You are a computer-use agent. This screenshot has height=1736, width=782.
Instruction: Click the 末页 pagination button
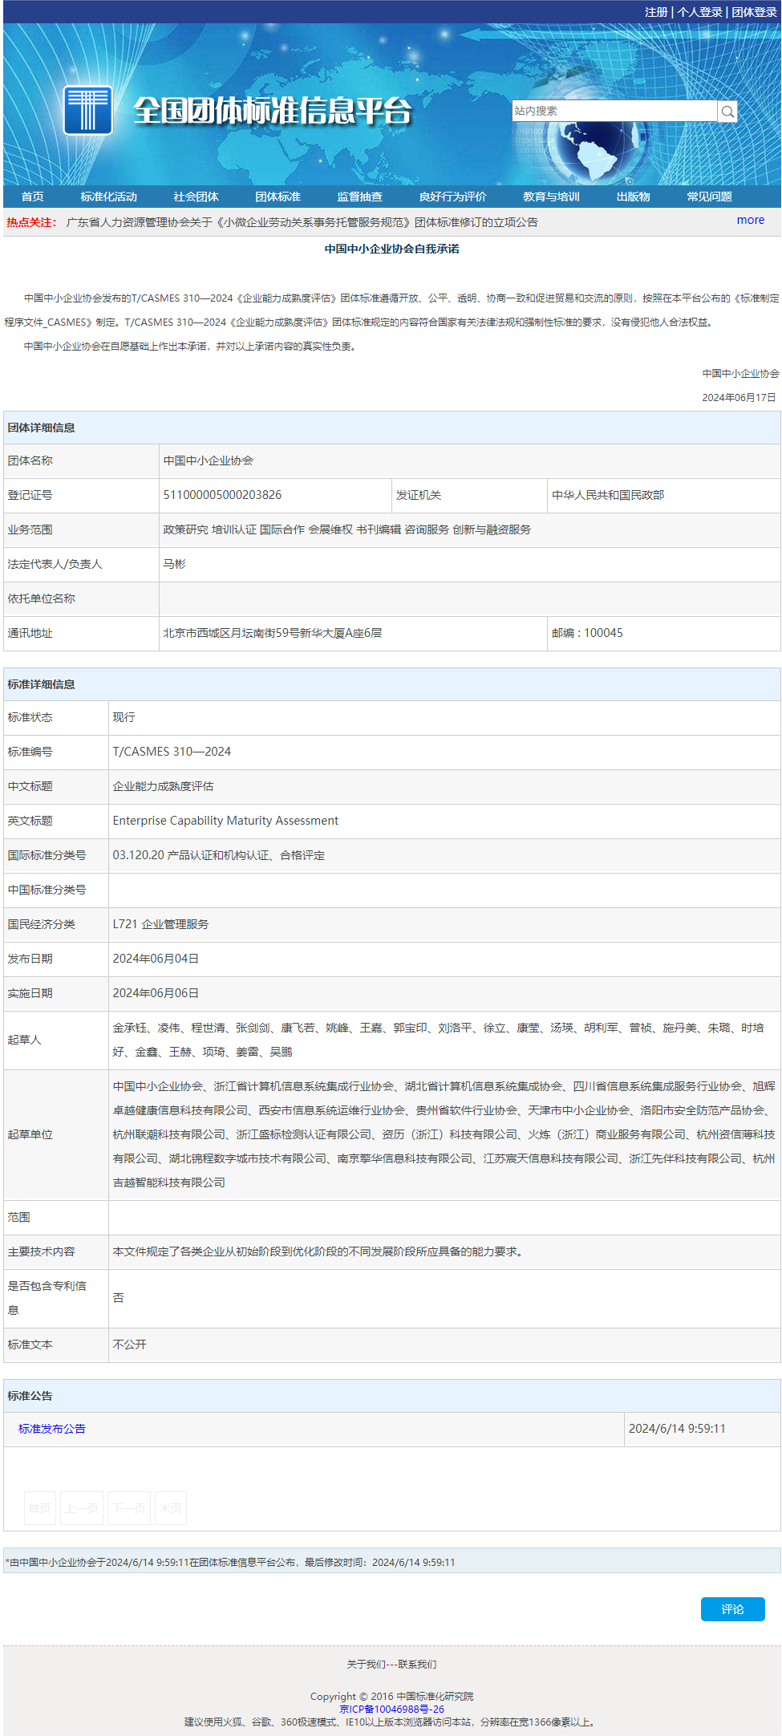click(171, 1508)
